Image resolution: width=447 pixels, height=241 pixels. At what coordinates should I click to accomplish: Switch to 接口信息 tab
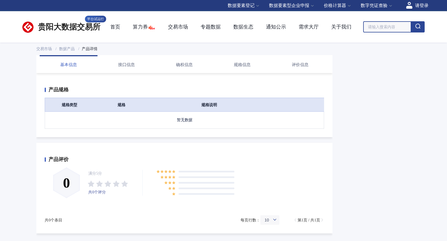point(126,65)
